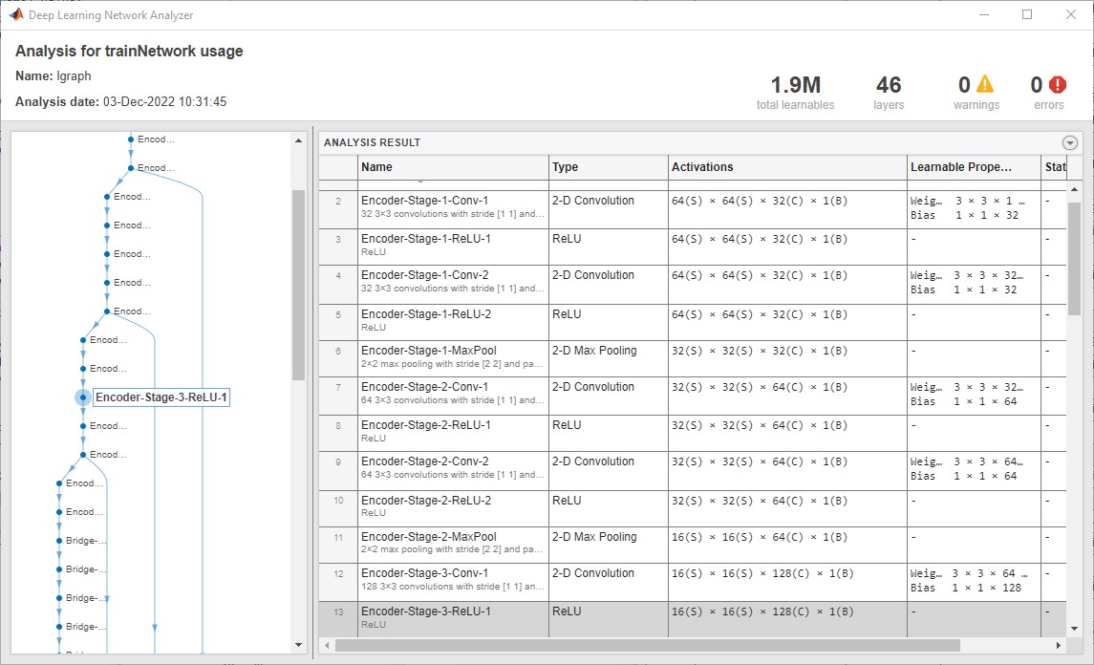Click the Activations column header
Image resolution: width=1094 pixels, height=665 pixels.
786,167
